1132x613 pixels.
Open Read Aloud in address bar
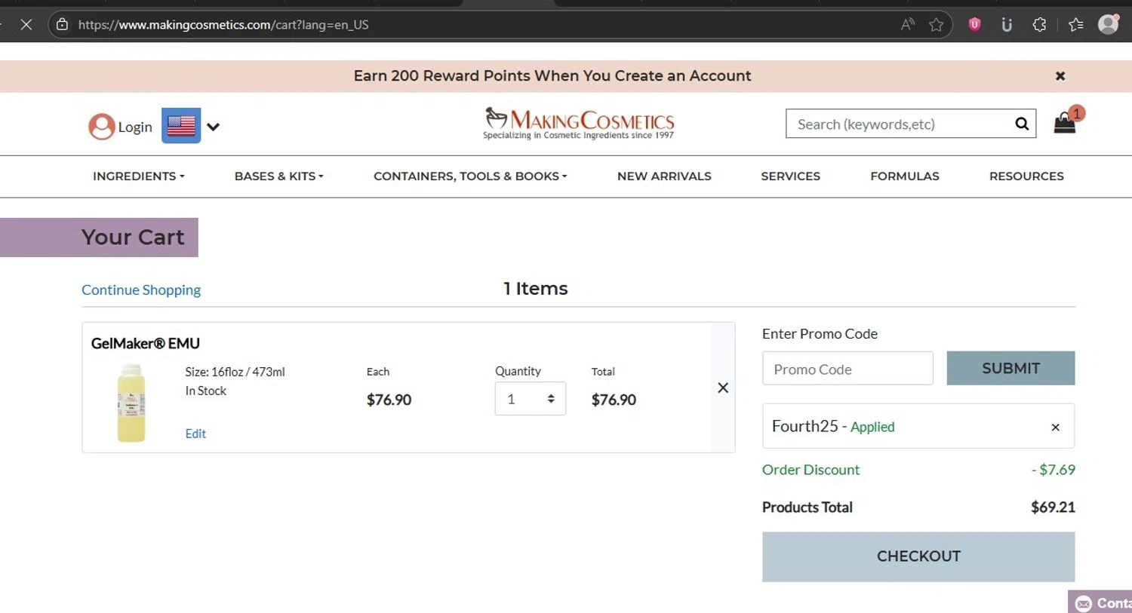pyautogui.click(x=908, y=25)
